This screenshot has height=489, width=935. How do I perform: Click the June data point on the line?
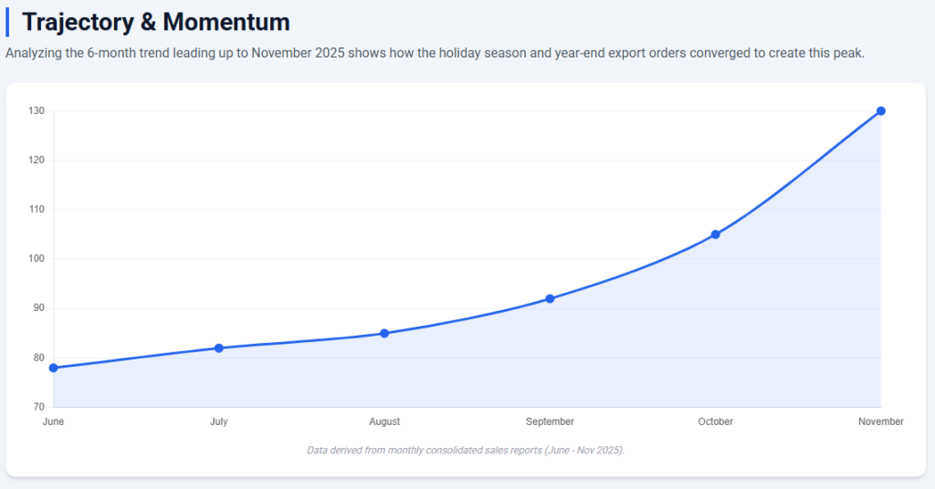[54, 368]
